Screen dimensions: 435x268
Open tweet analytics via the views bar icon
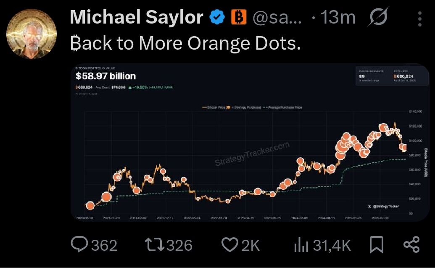pyautogui.click(x=301, y=245)
